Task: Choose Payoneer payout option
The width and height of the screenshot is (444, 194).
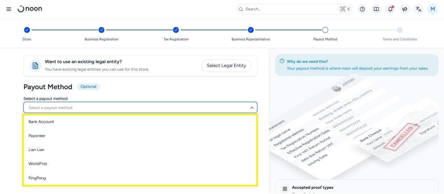Action: tap(140, 136)
